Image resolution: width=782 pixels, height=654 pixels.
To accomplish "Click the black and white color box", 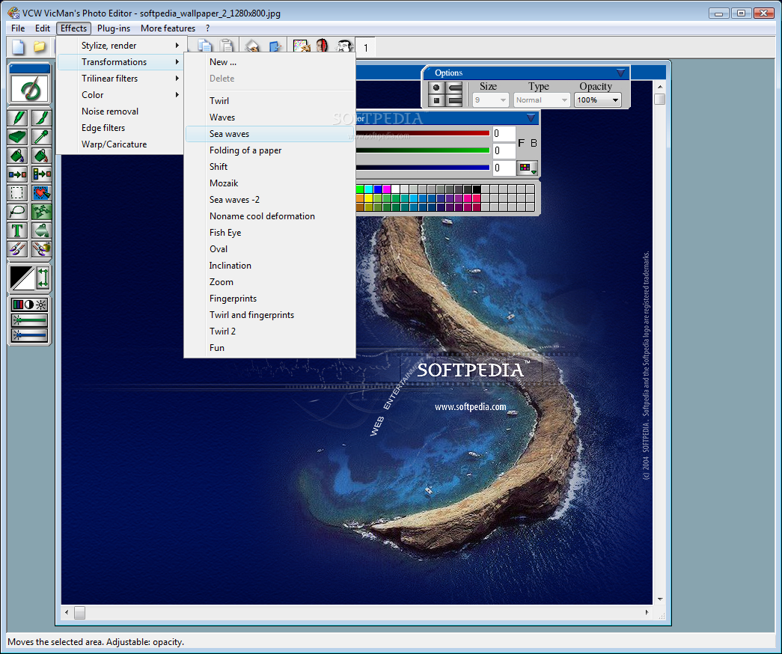I will pyautogui.click(x=22, y=278).
